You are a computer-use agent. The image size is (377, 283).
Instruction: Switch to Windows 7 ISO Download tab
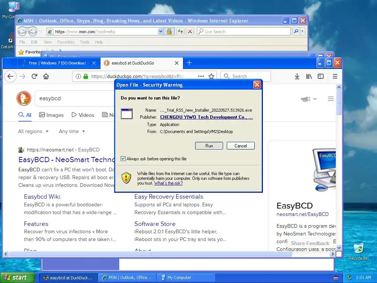point(57,63)
